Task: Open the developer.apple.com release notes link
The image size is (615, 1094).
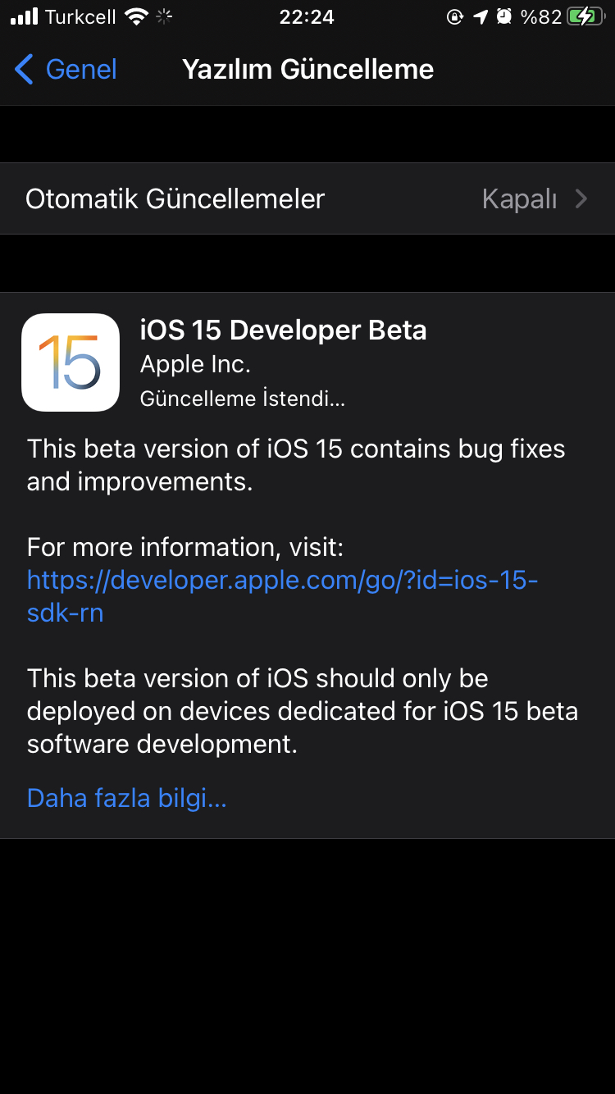Action: click(283, 596)
